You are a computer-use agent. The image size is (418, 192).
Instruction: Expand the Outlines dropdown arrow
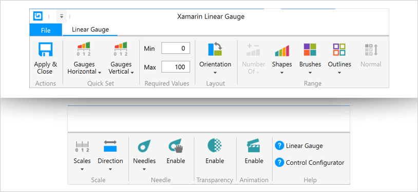click(339, 73)
